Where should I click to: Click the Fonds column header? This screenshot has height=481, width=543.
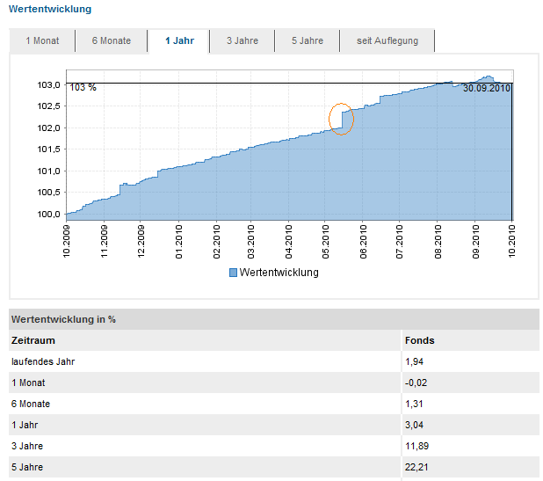point(419,340)
